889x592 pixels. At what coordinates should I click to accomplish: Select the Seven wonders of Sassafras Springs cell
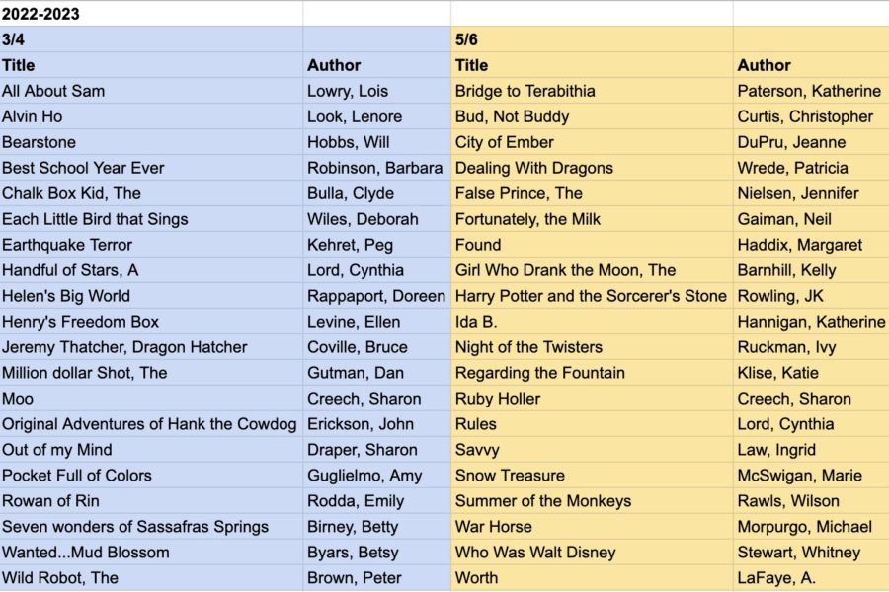point(151,526)
